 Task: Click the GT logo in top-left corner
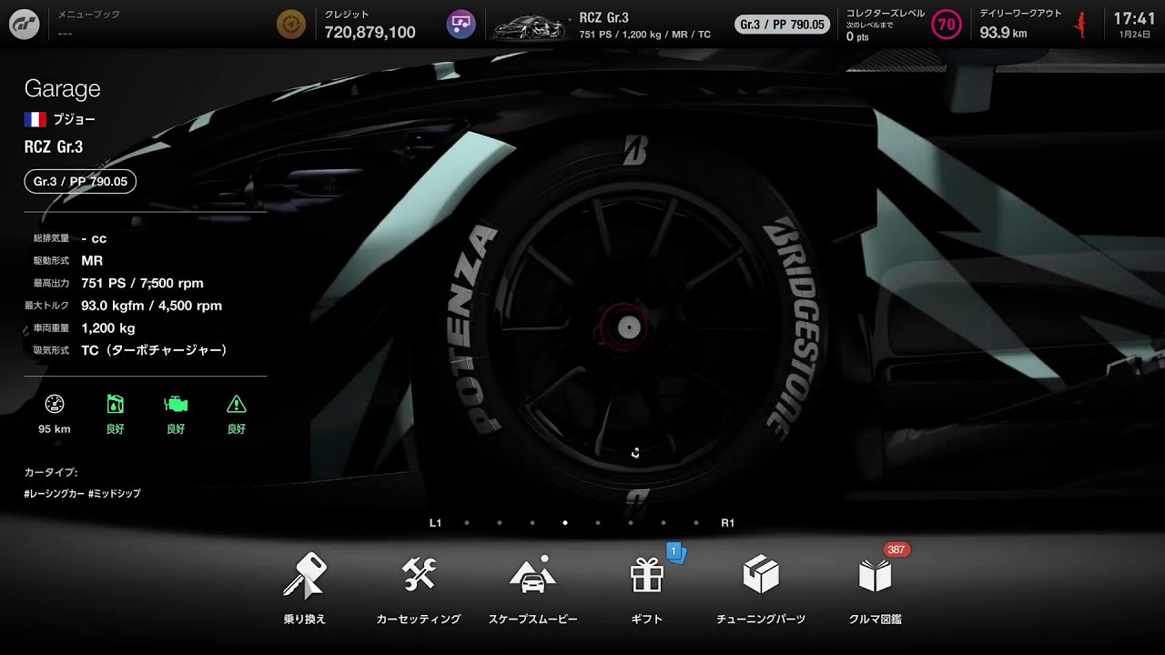click(x=24, y=24)
